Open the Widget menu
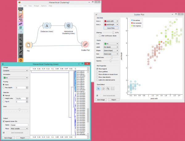Screen dimensions: 185x141 pyautogui.click(x=36, y=6)
